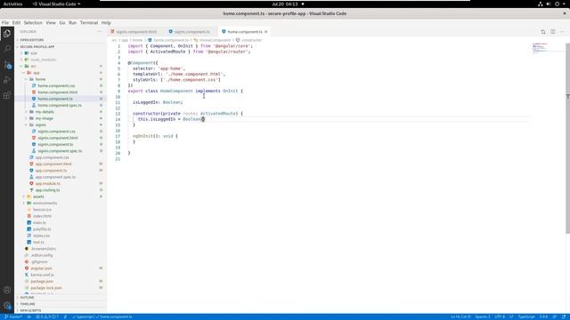Expand the my-details folder
This screenshot has height=320, width=570.
(x=45, y=112)
